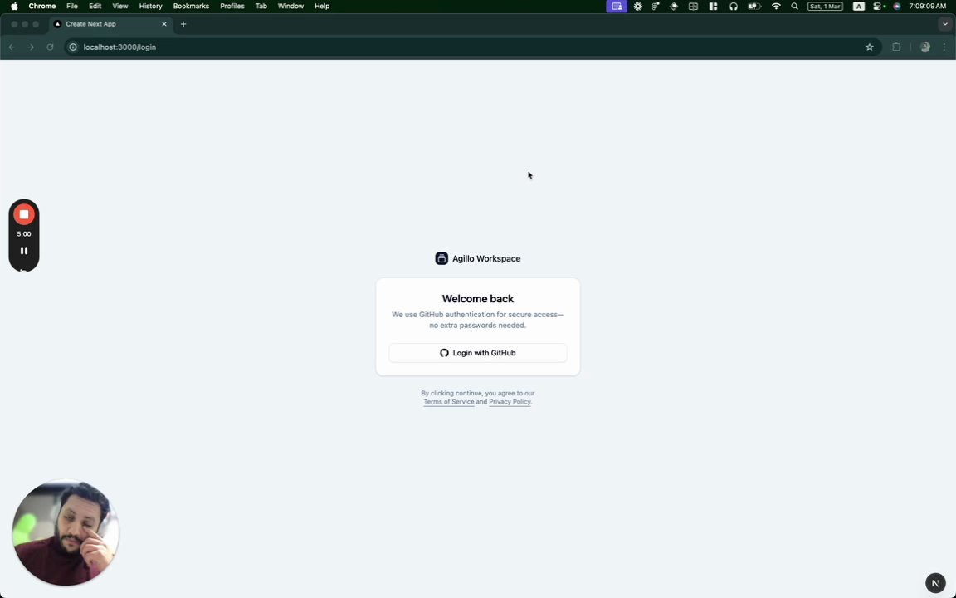Open the View menu
The height and width of the screenshot is (598, 956).
click(120, 6)
